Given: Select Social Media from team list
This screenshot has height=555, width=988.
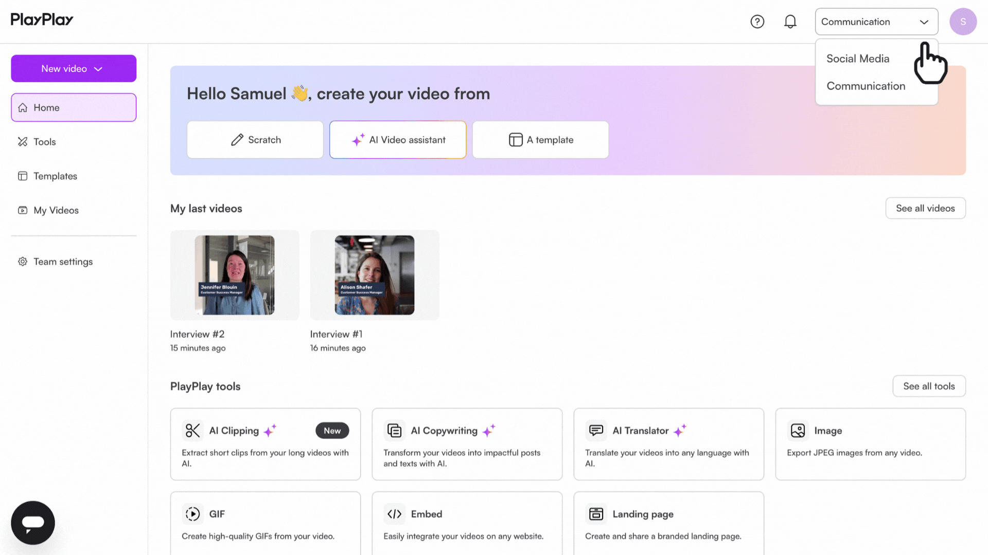Looking at the screenshot, I should (858, 59).
